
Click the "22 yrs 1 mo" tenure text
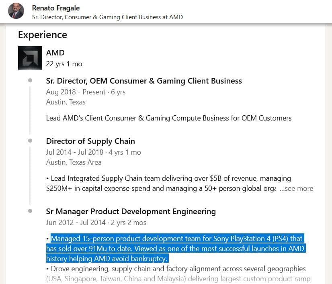pos(64,64)
